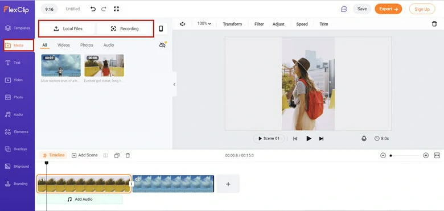Open the 9:16 aspect ratio selector
Image resolution: width=444 pixels, height=211 pixels.
click(x=50, y=9)
